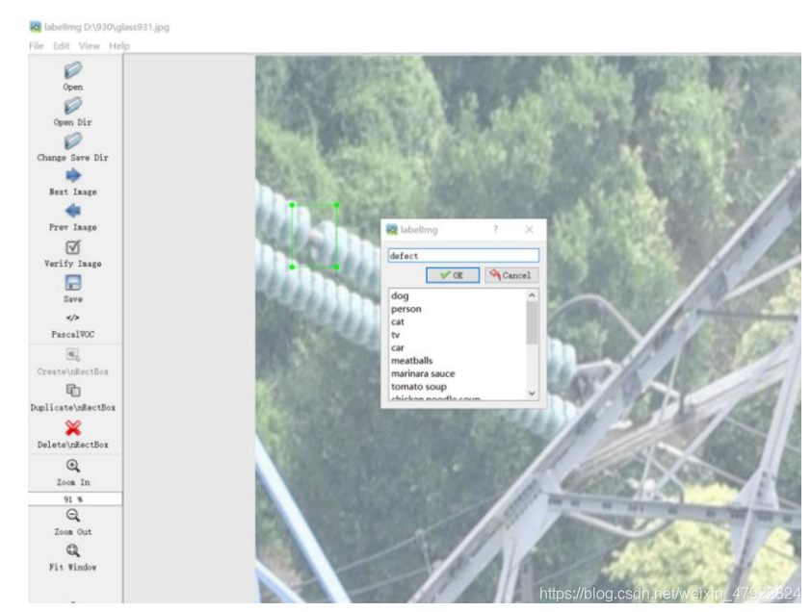Click the Open Dir folder icon
Viewport: 811px width, 612px height.
click(73, 106)
